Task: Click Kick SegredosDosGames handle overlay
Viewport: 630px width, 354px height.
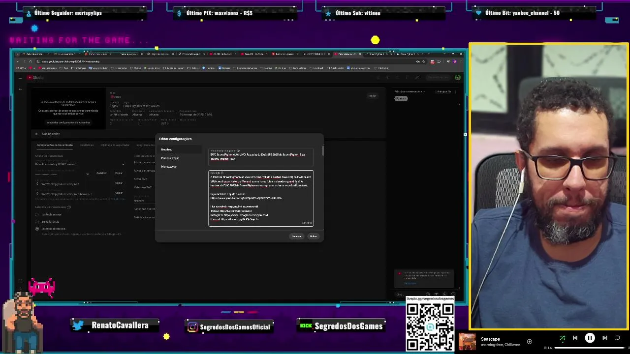Action: pyautogui.click(x=348, y=326)
